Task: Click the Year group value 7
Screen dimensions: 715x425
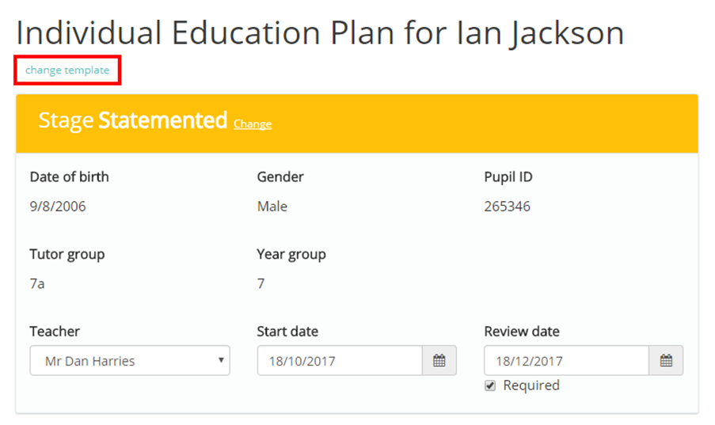Action: pyautogui.click(x=261, y=283)
